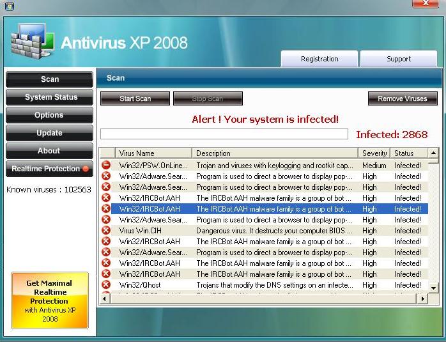Click the scan progress bar

pyautogui.click(x=224, y=134)
